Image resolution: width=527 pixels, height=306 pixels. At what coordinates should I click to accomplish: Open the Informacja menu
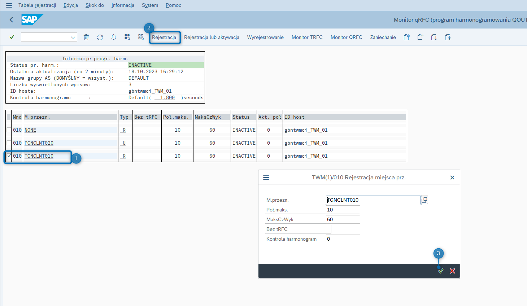coord(123,5)
